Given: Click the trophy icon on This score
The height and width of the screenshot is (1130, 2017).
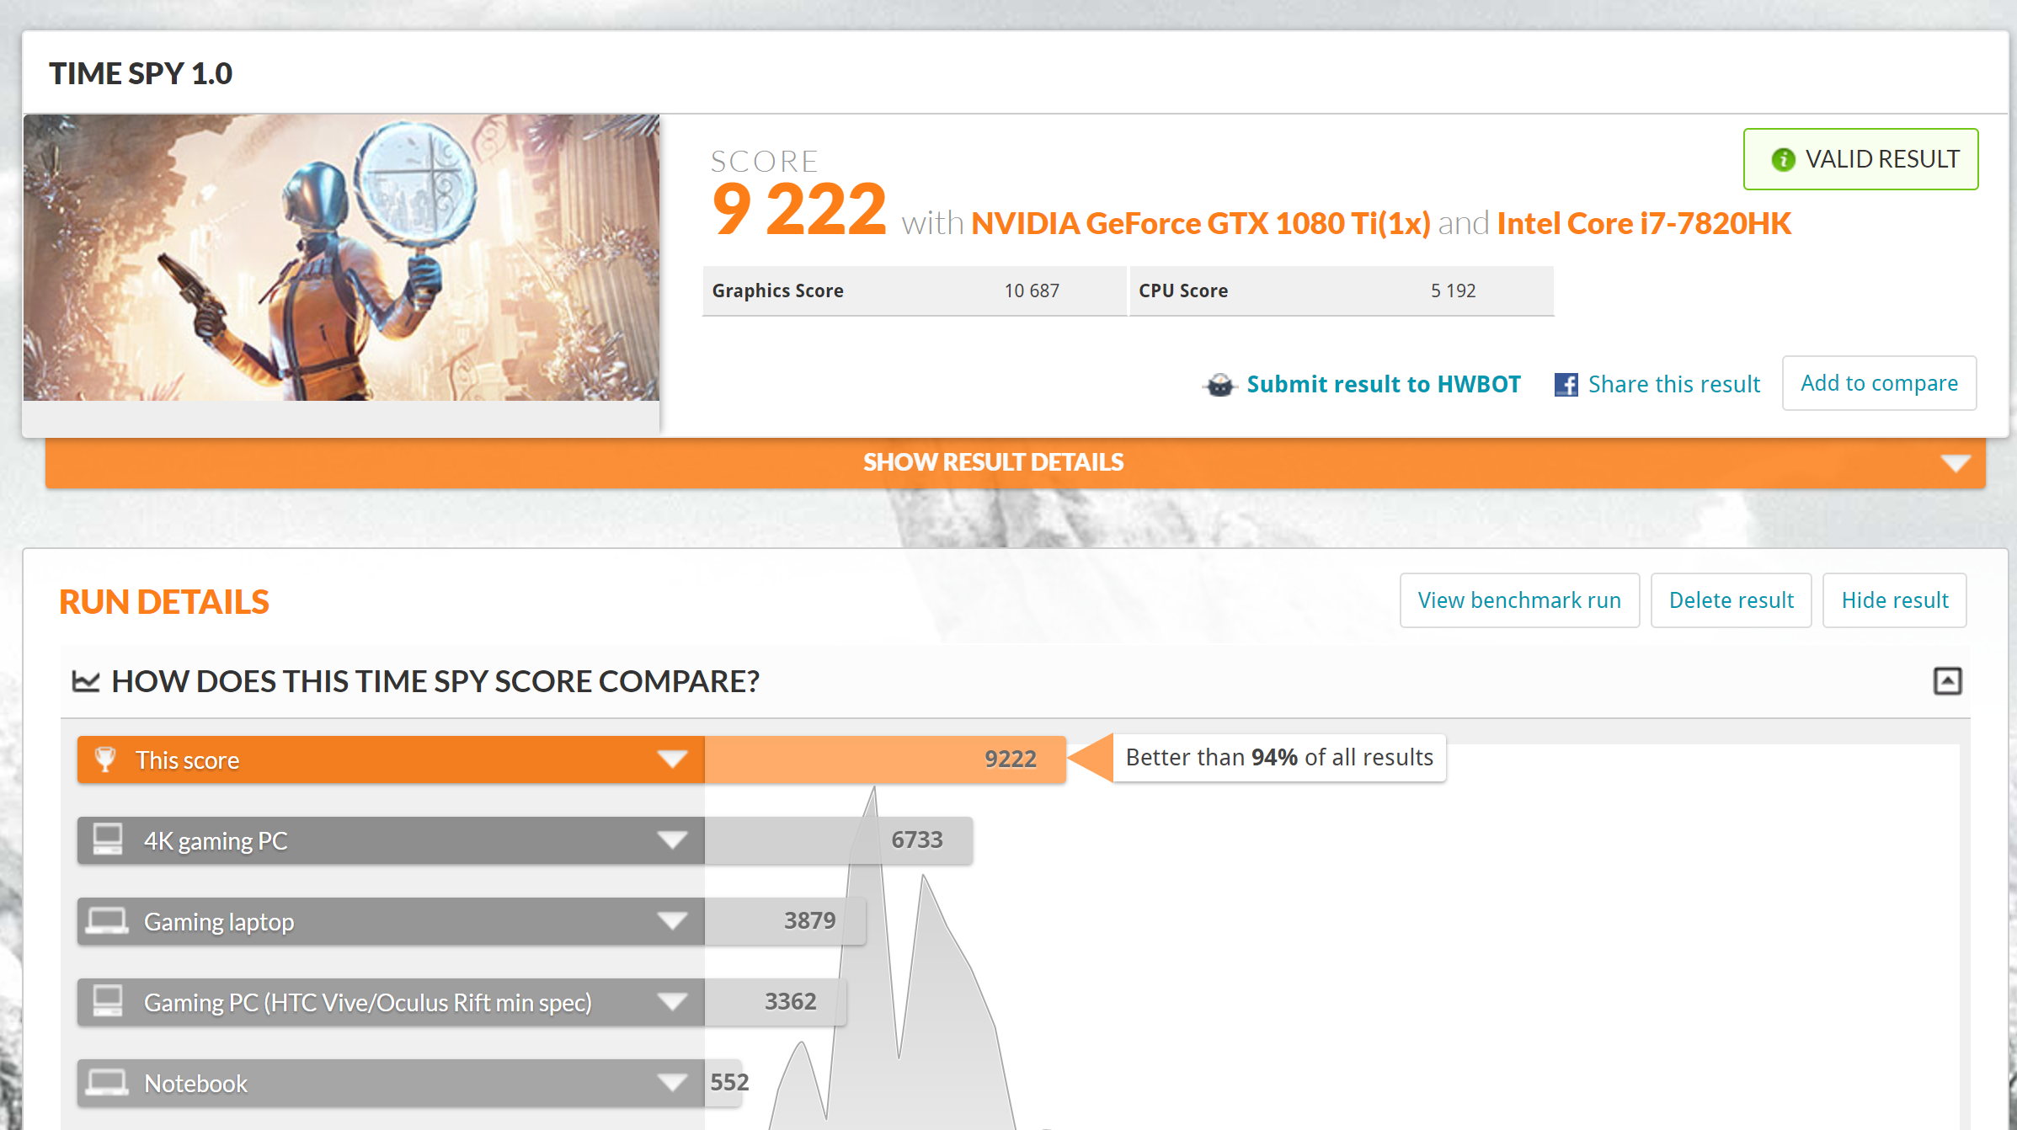Looking at the screenshot, I should 105,760.
